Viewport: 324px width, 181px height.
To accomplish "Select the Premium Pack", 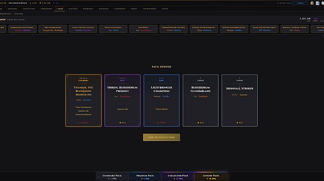I will 145,177.
